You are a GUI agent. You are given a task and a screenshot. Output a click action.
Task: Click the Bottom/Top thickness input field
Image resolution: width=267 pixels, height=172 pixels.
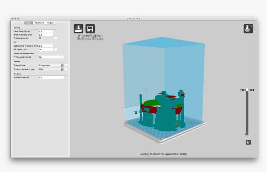pyautogui.click(x=46, y=46)
